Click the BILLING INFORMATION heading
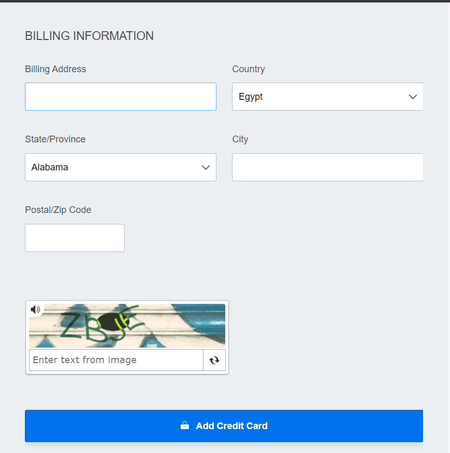This screenshot has height=453, width=450. (x=89, y=36)
